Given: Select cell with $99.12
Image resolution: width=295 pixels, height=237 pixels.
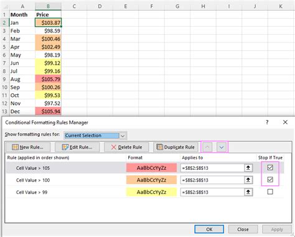Looking at the screenshot, I should 48,63.
